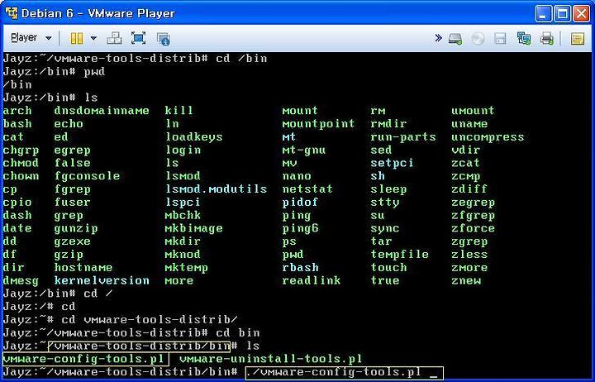Click the mountpoint entry
Screen dimensions: 595x382
click(318, 124)
